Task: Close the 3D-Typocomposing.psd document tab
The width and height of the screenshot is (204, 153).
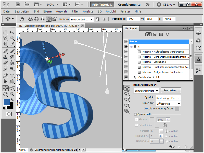Action: (x=82, y=26)
